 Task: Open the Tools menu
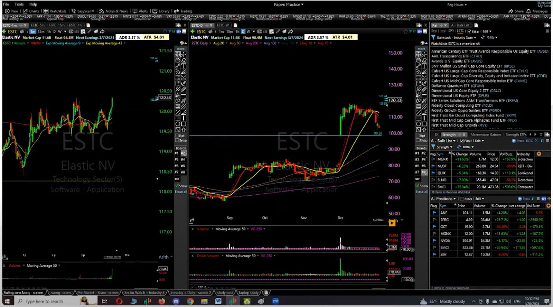pyautogui.click(x=19, y=4)
